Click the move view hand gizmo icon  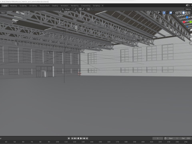pos(191,34)
